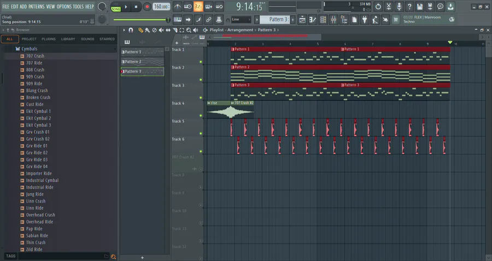Image resolution: width=492 pixels, height=261 pixels.
Task: Toggle the recording countdown 3.2.1 button
Action: tap(198, 6)
